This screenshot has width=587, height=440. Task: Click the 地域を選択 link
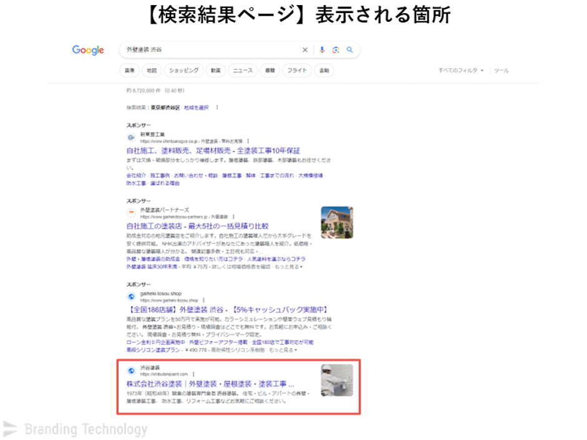pyautogui.click(x=196, y=108)
